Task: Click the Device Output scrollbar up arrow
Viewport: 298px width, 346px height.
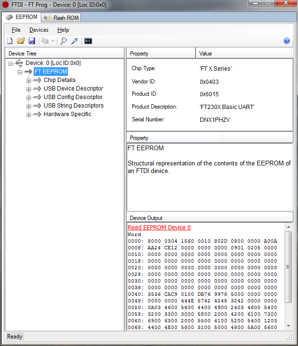Action: click(x=289, y=227)
